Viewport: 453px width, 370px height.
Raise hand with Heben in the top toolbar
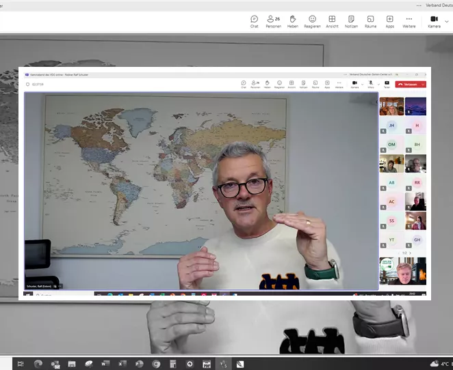(293, 22)
